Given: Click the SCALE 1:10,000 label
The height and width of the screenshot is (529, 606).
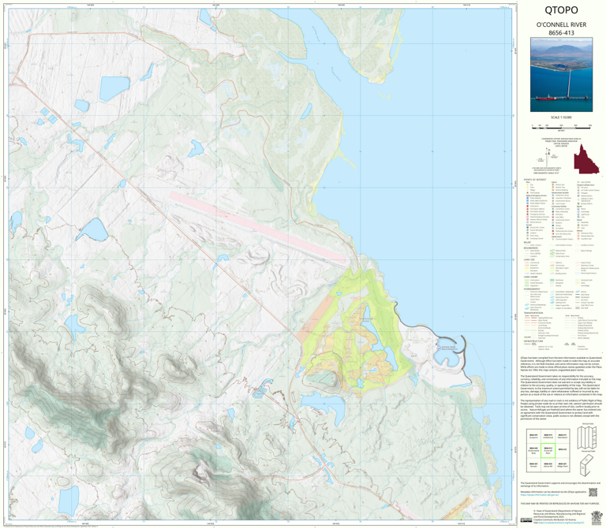Looking at the screenshot, I should point(561,117).
